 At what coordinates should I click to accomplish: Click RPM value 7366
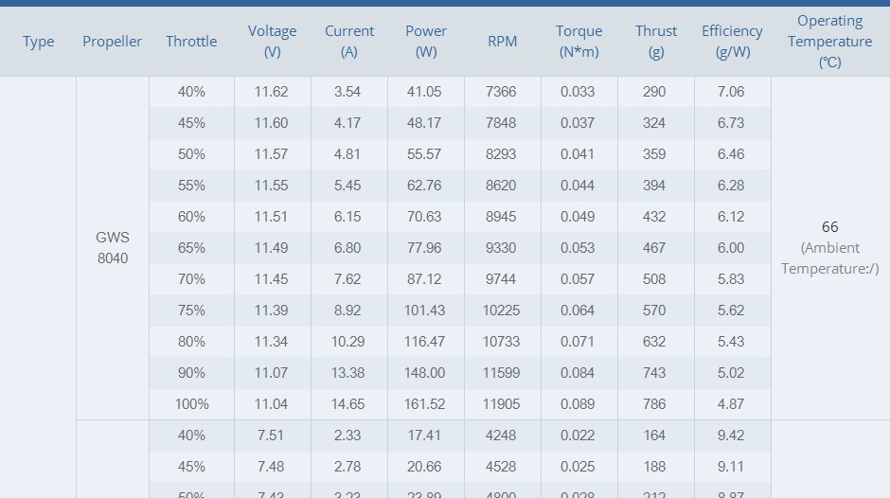tap(501, 92)
